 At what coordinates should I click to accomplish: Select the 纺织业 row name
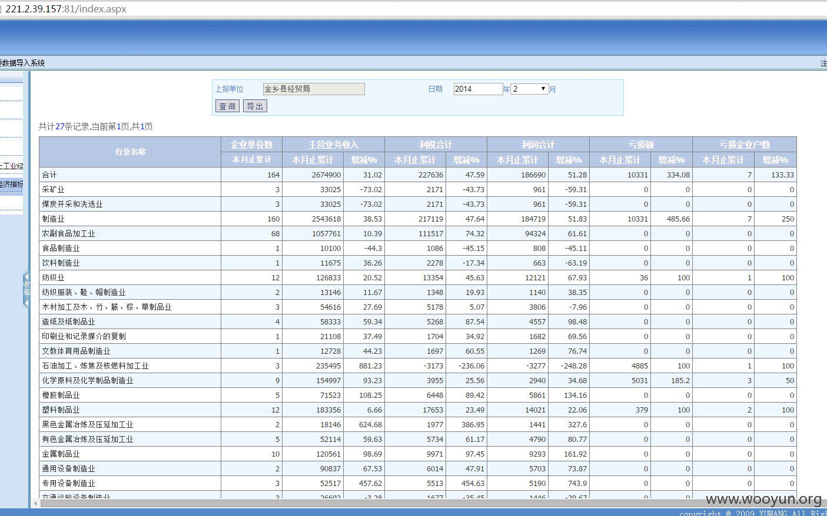pos(53,277)
